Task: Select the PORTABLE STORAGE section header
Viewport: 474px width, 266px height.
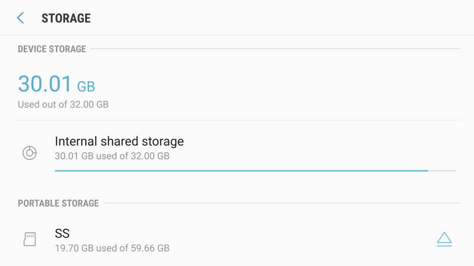Action: tap(58, 203)
